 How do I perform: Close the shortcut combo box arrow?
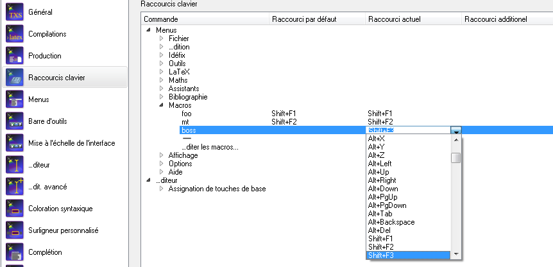[x=456, y=130]
